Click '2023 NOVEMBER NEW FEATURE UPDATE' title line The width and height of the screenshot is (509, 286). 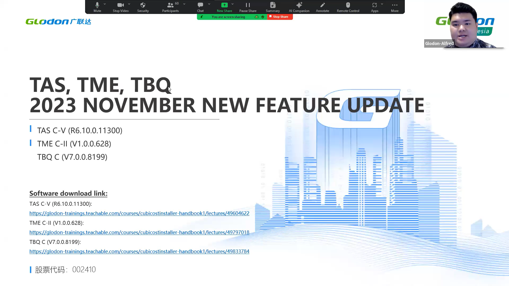227,105
